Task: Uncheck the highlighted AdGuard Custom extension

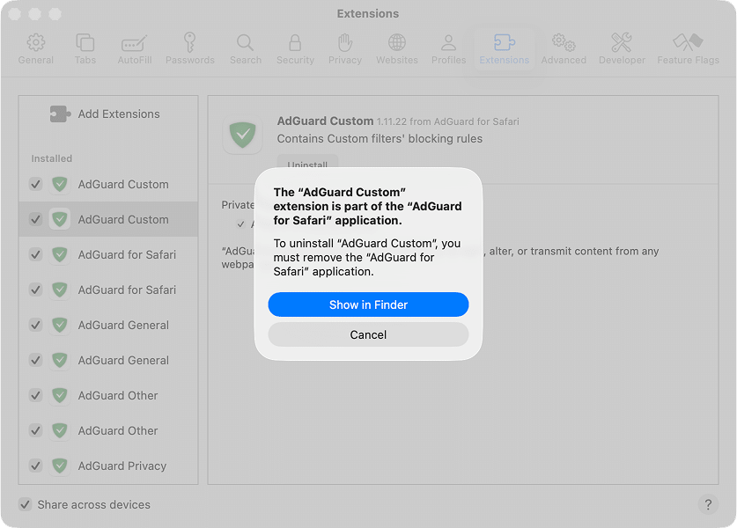Action: (35, 219)
